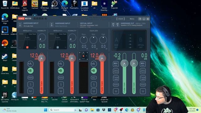Select the Project64 desktop icon
The height and width of the screenshot is (113, 201).
[x=114, y=5]
